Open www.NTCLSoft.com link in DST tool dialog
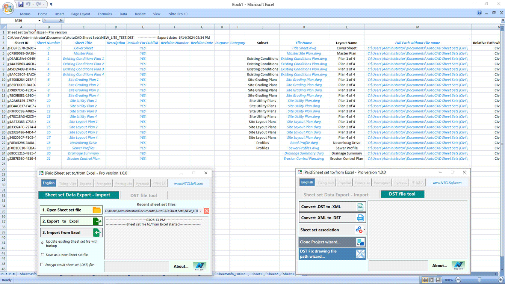 coord(447,183)
